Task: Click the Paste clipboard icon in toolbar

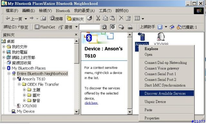Action: pos(112,18)
